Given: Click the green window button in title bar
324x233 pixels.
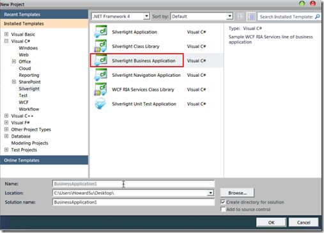Looking at the screenshot, I should pos(302,4).
